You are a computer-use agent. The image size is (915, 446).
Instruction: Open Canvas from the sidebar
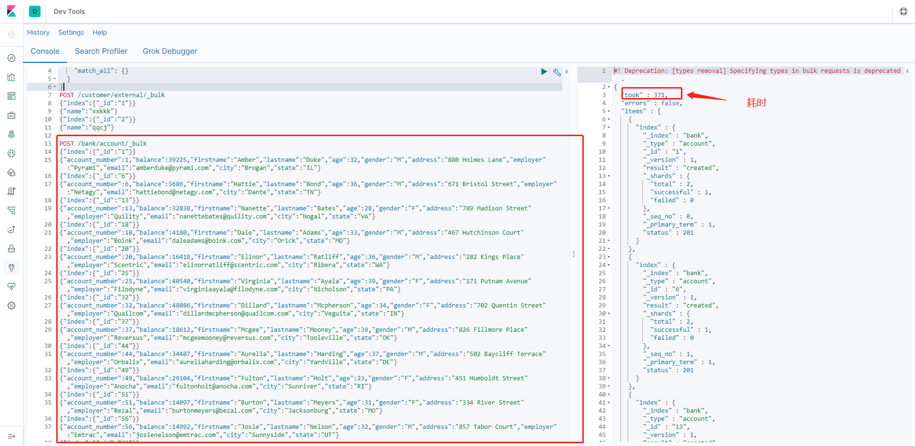point(11,115)
